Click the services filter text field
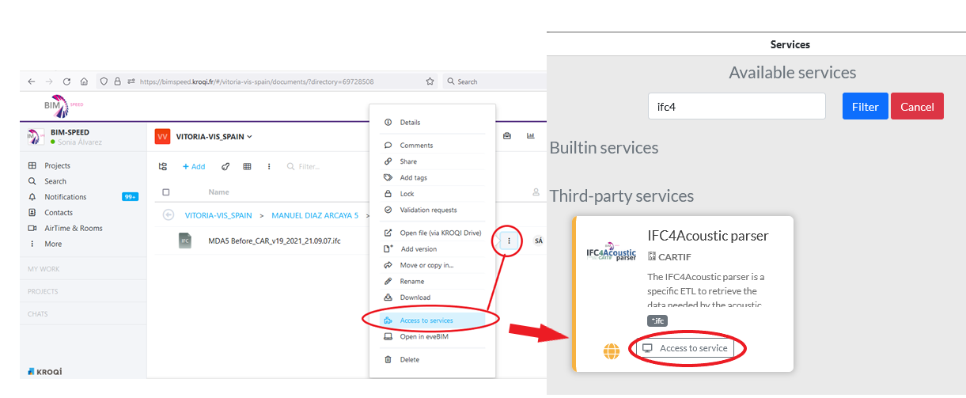The width and height of the screenshot is (966, 398). tap(737, 106)
